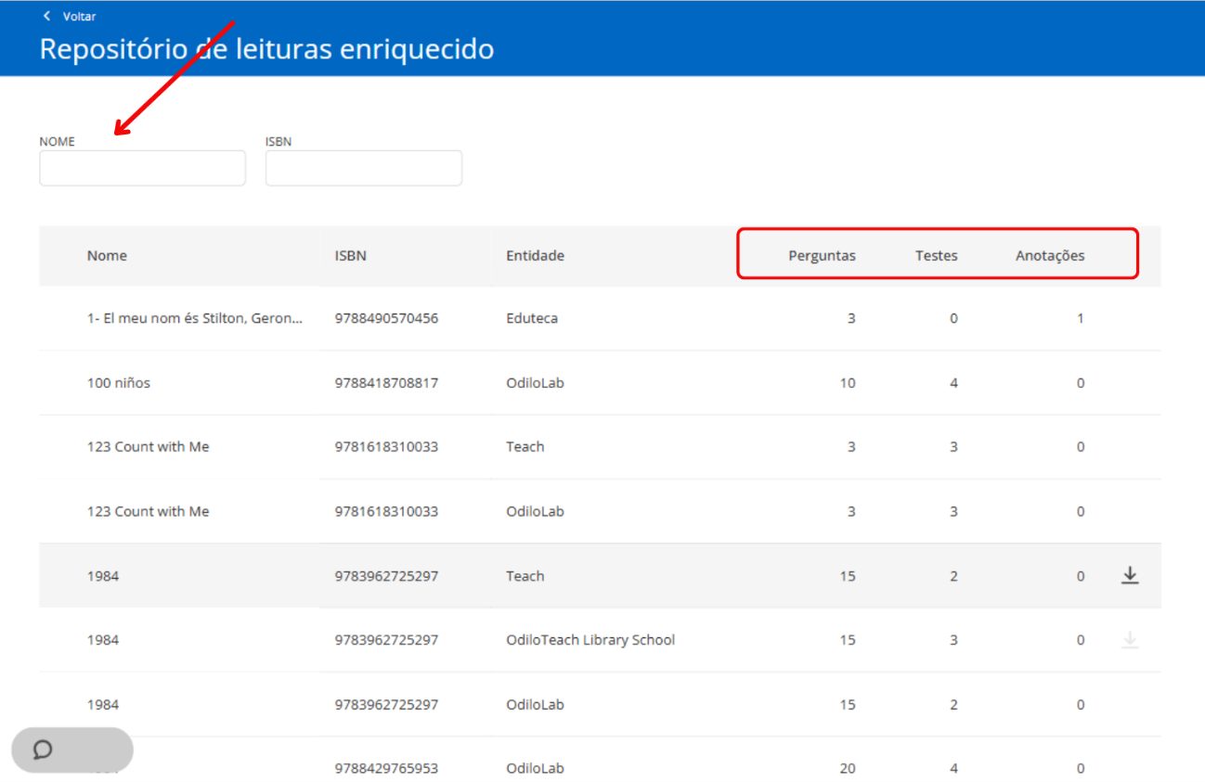Sort by the Anotações column header

[1050, 256]
